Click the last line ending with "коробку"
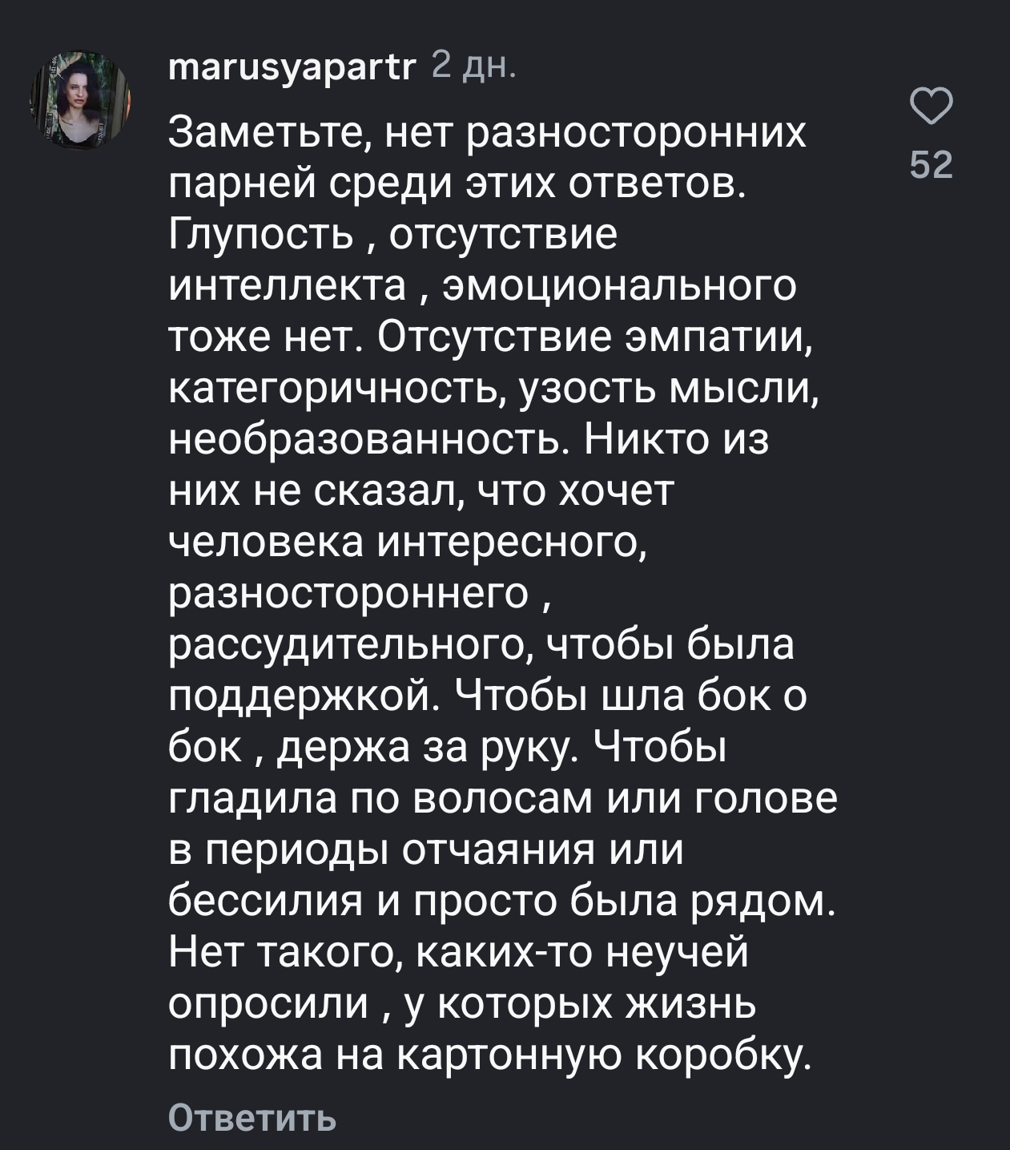Image resolution: width=1010 pixels, height=1150 pixels. pos(490,1057)
